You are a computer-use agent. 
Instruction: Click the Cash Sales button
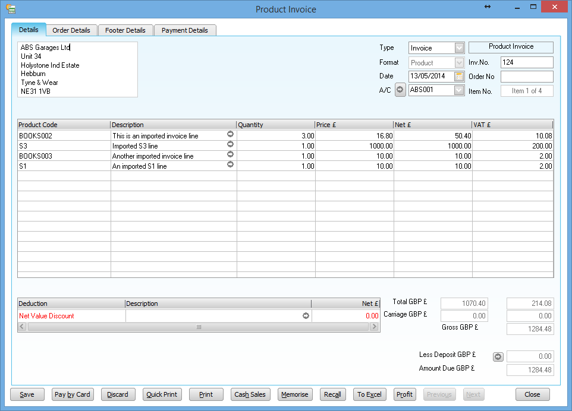pyautogui.click(x=250, y=394)
